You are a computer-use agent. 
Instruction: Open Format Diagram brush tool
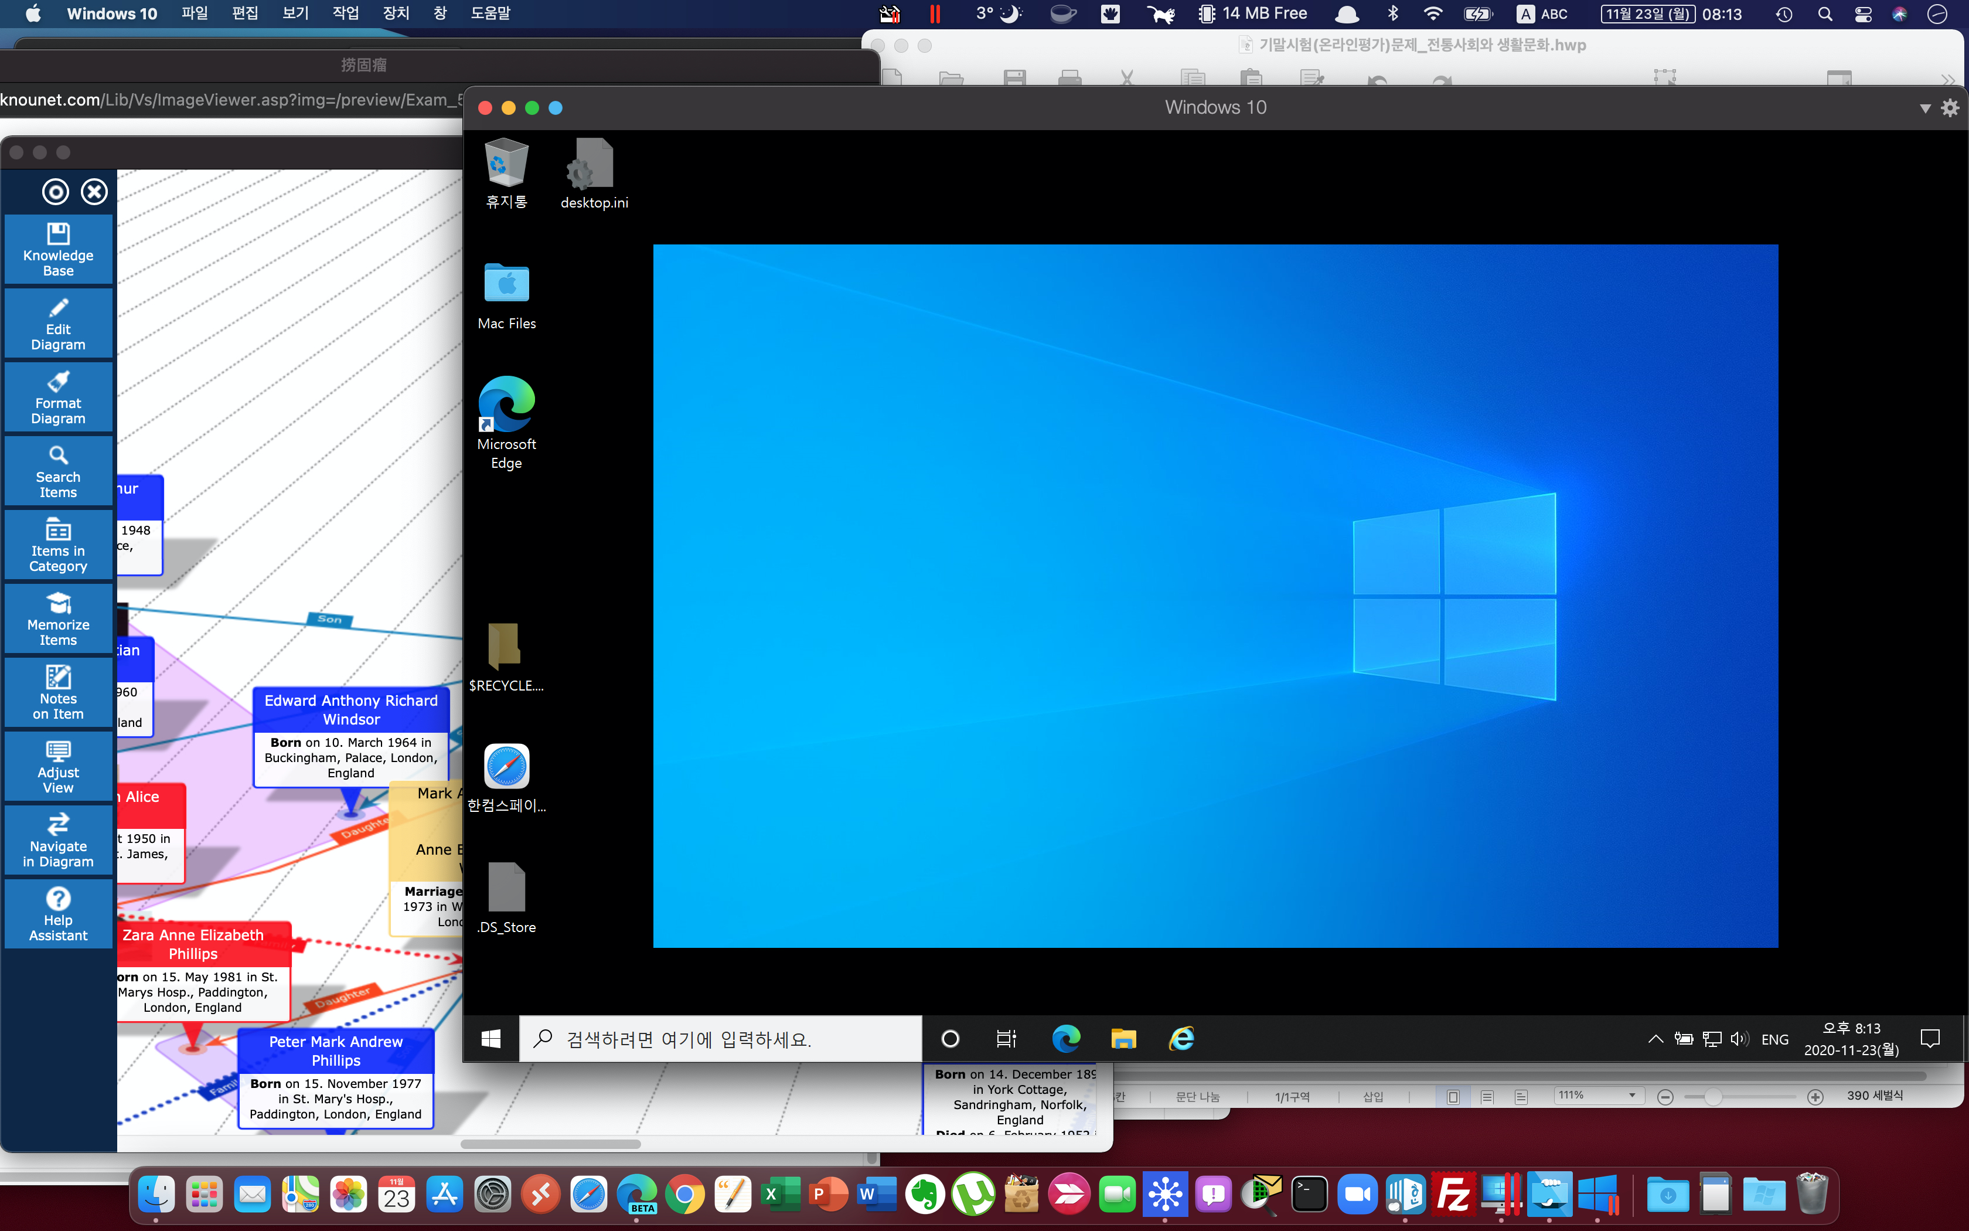58,397
